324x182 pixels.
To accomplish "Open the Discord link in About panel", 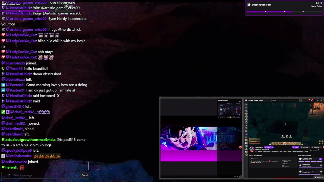I will point(287,161).
